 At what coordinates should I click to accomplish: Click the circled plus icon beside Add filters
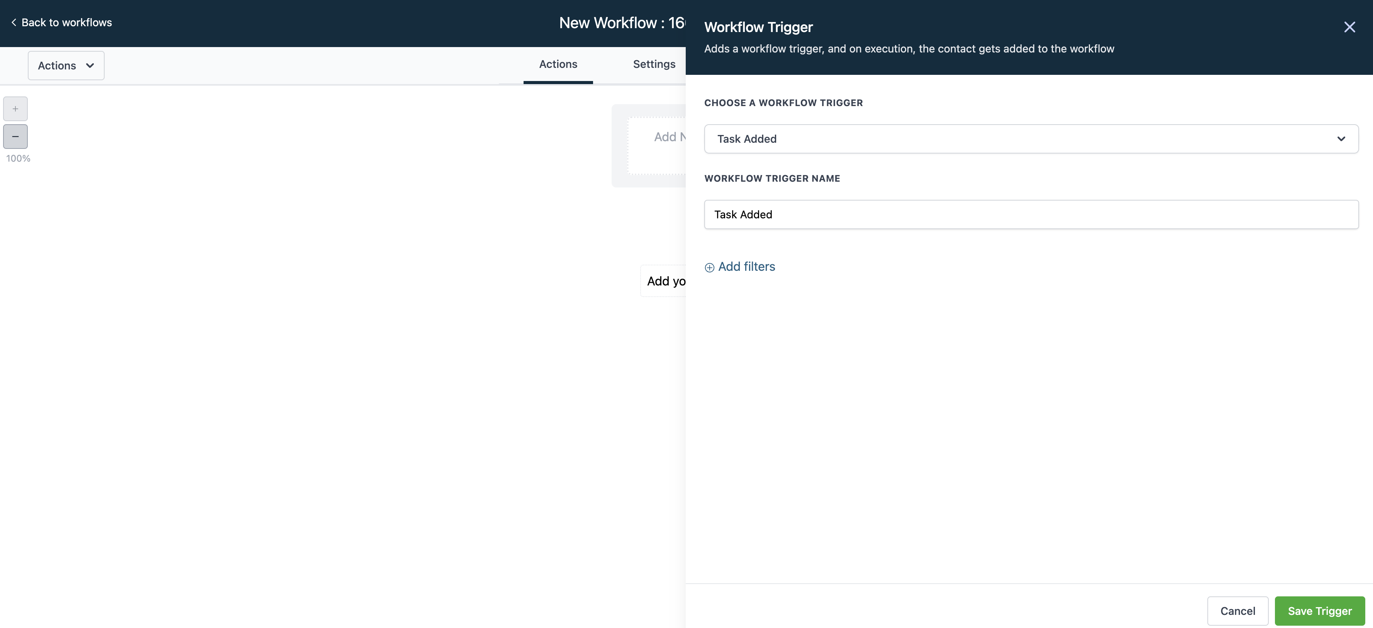pos(709,267)
